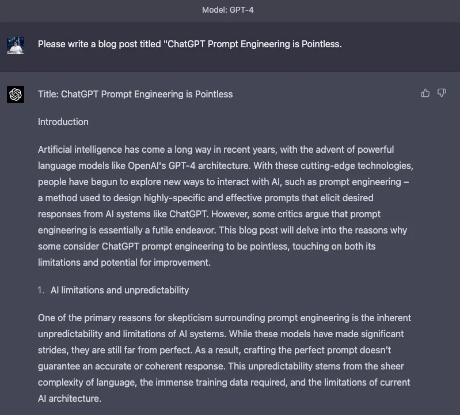
Task: Click the thumbs down icon
Action: click(x=442, y=93)
